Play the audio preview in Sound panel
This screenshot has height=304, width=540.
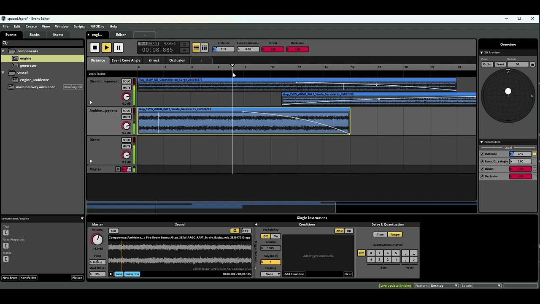[x=111, y=274]
